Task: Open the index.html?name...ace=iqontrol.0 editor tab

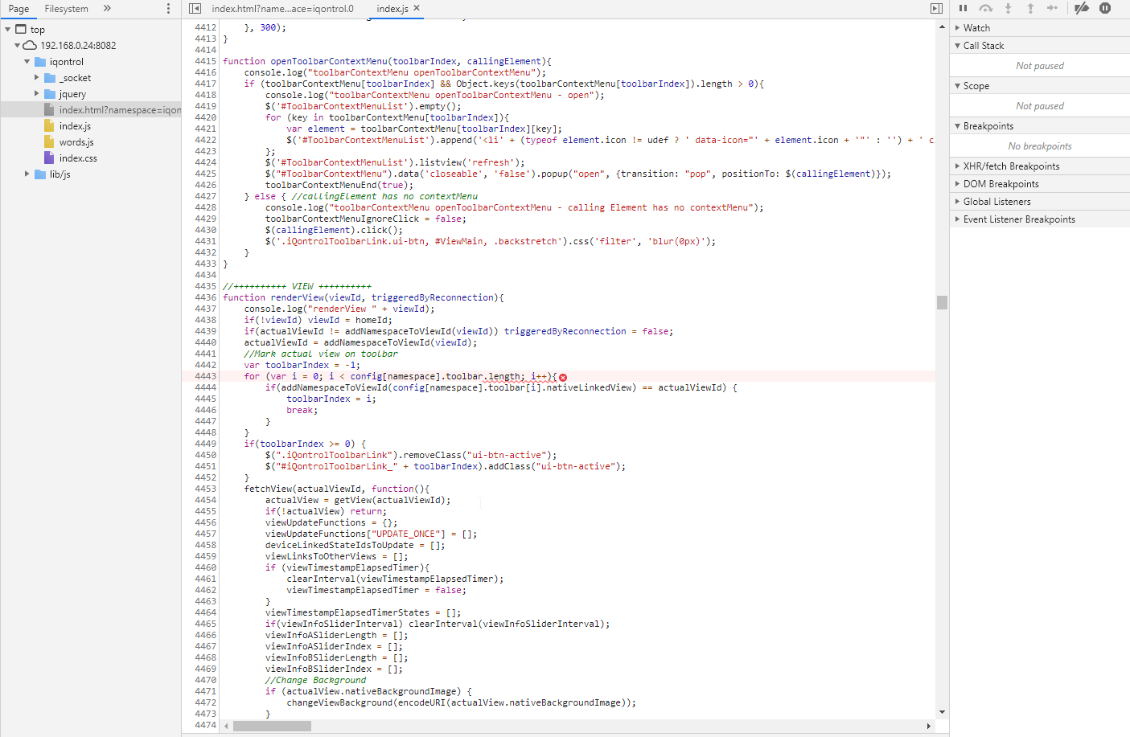Action: pyautogui.click(x=282, y=8)
